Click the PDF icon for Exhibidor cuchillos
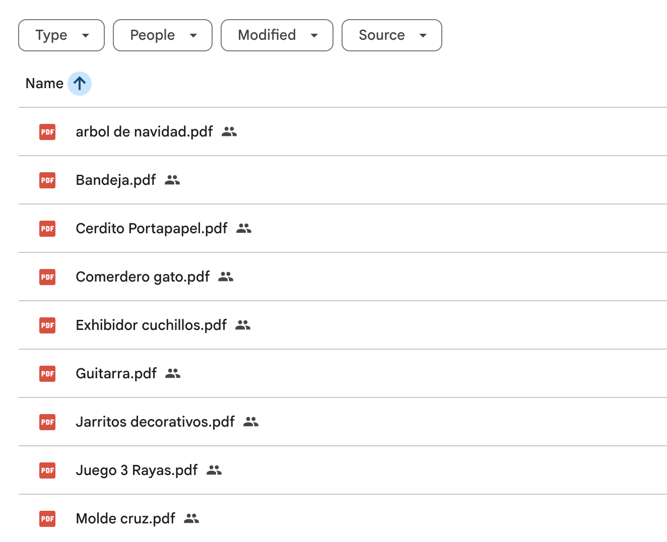Viewport: 667px width, 542px height. tap(47, 325)
